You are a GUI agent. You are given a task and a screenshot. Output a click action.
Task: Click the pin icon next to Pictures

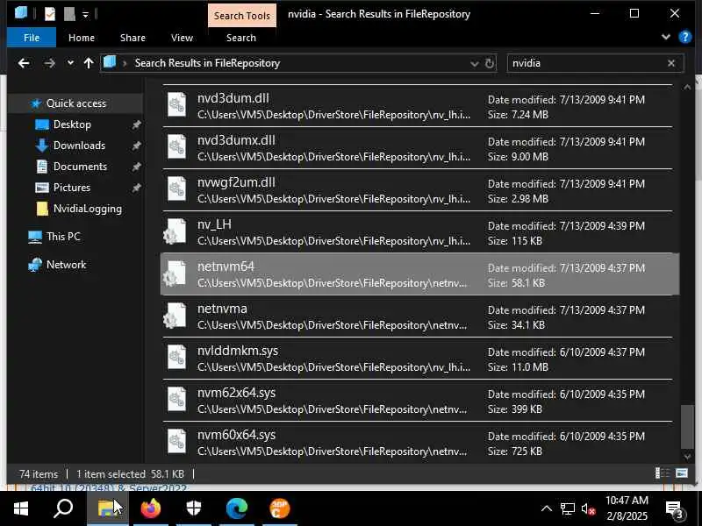pyautogui.click(x=137, y=188)
